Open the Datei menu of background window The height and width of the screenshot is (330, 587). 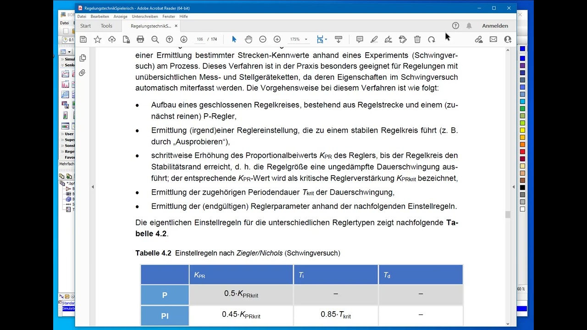[64, 23]
